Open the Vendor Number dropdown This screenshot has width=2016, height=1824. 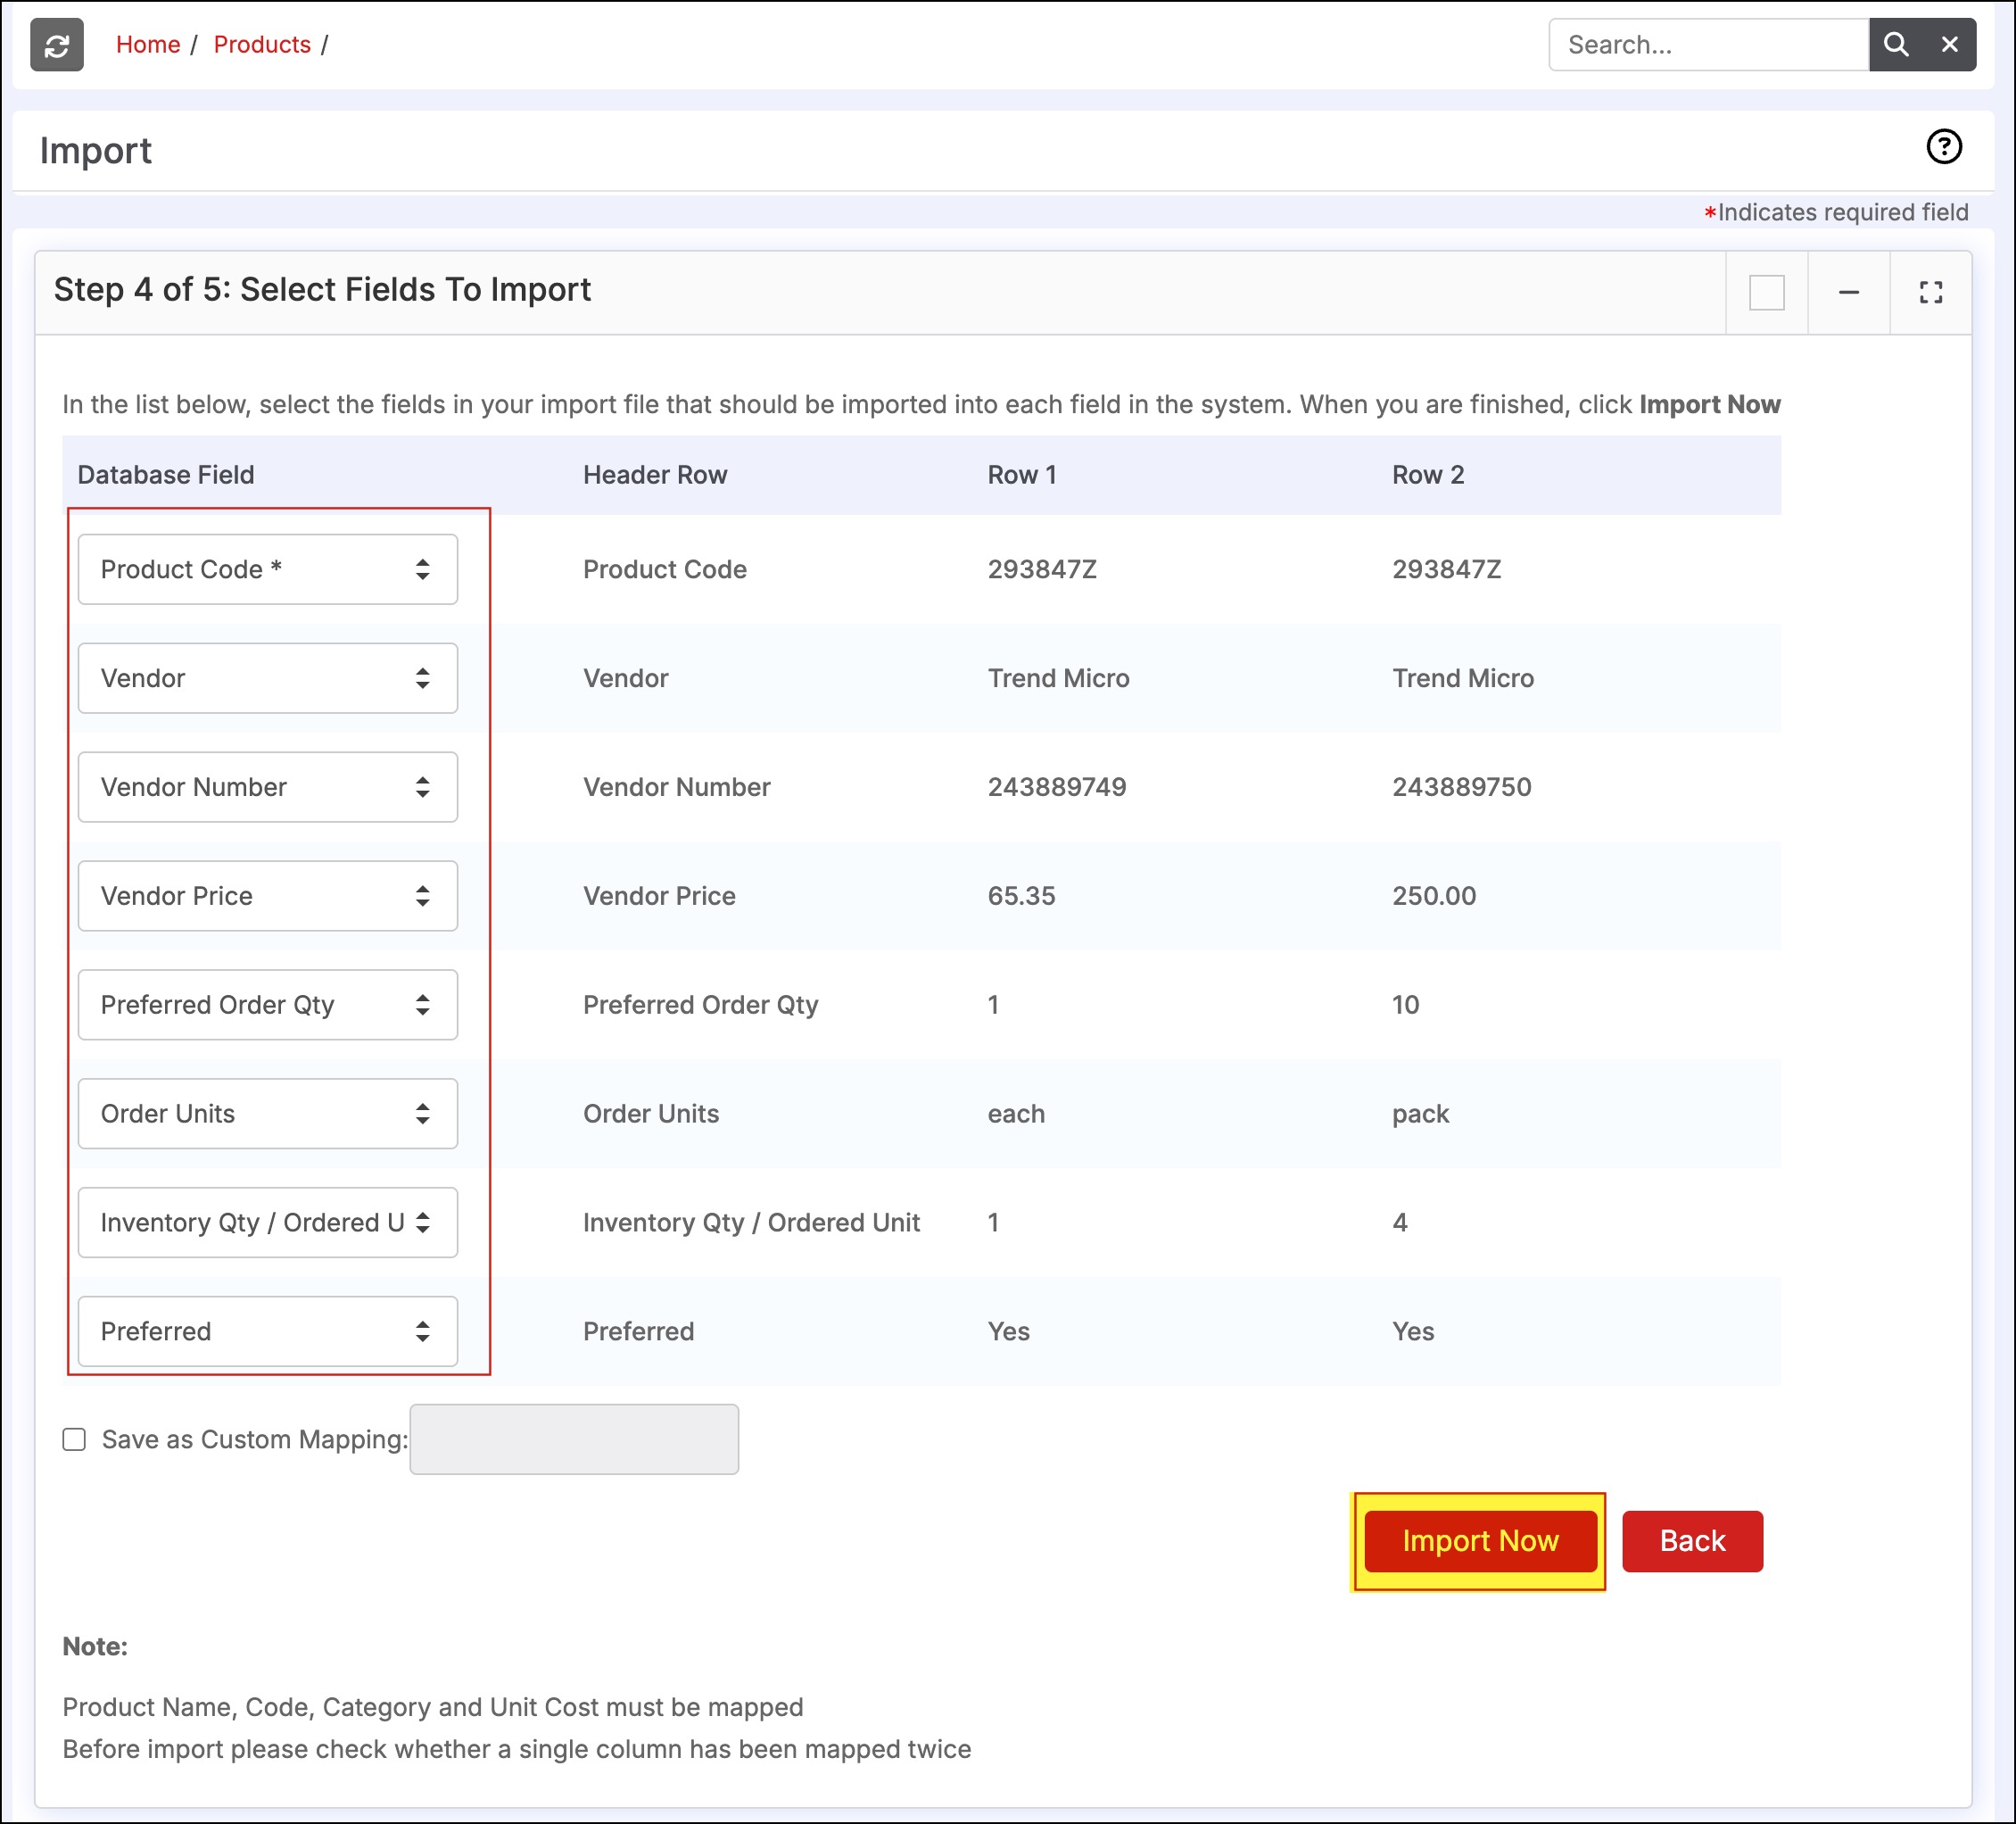coord(268,787)
